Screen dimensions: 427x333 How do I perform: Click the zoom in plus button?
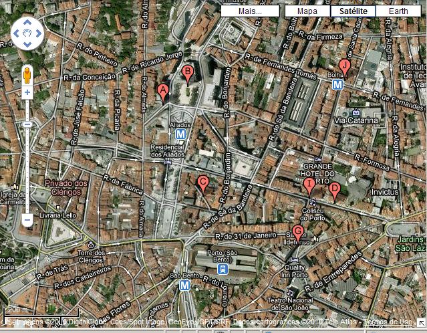(x=27, y=93)
